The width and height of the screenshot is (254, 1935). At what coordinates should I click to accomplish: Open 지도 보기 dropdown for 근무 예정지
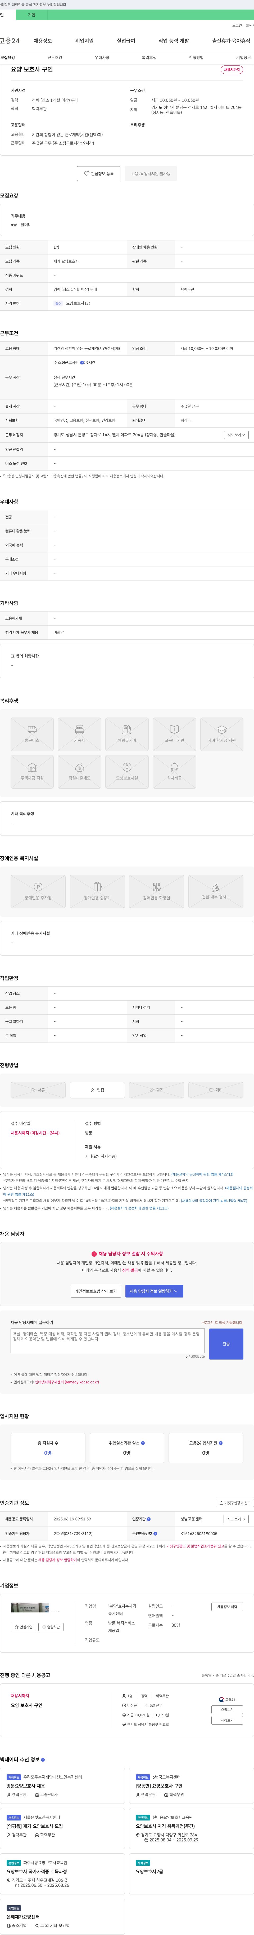coord(236,435)
